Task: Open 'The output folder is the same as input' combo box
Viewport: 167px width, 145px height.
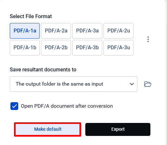Action: tap(74, 84)
